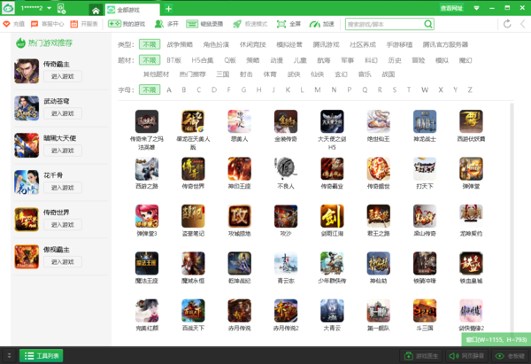This screenshot has width=531, height=364.
Task: Open 加速 speed-up tool
Action: coord(322,24)
